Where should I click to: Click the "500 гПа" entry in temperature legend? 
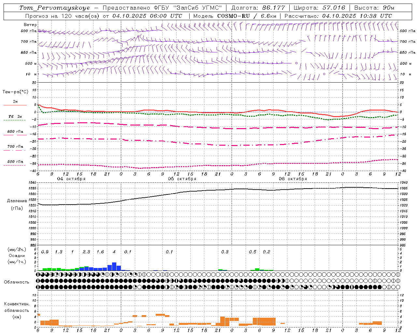[15, 162]
